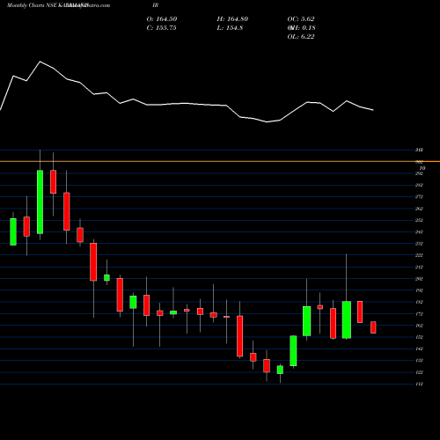Select the close value 'C: 155.75'
Screen dimensions: 440x440
161,28
